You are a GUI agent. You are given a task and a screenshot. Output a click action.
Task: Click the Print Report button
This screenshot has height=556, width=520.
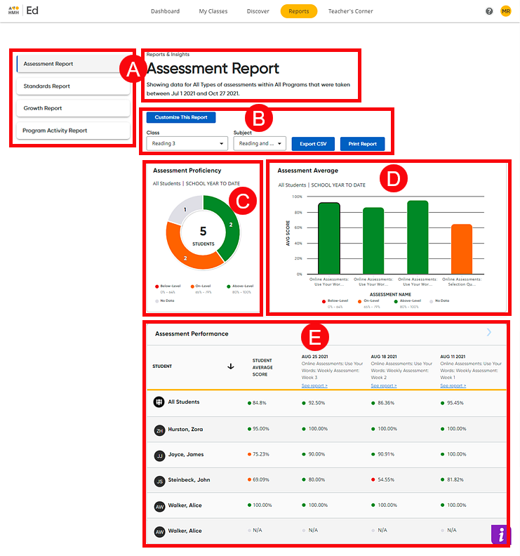pos(362,144)
